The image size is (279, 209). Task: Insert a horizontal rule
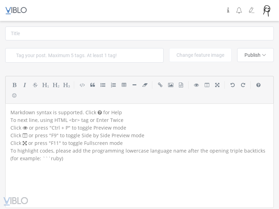pyautogui.click(x=135, y=85)
